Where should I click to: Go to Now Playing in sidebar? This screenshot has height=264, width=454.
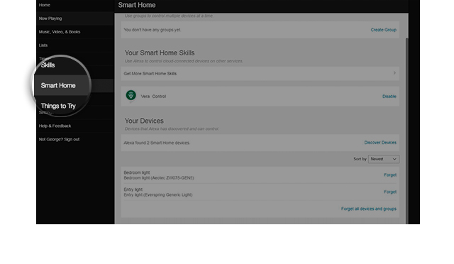[x=50, y=18]
